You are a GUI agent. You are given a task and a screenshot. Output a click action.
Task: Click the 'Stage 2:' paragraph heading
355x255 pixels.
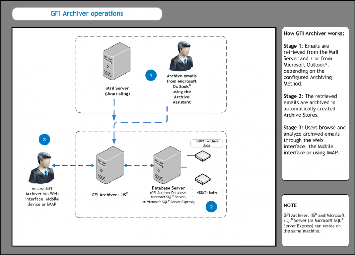(293, 96)
